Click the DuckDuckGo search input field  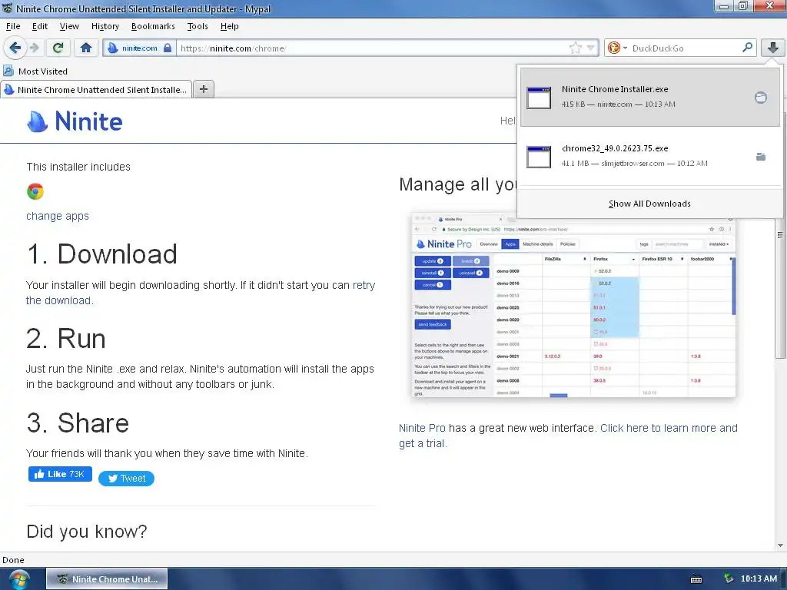[685, 48]
